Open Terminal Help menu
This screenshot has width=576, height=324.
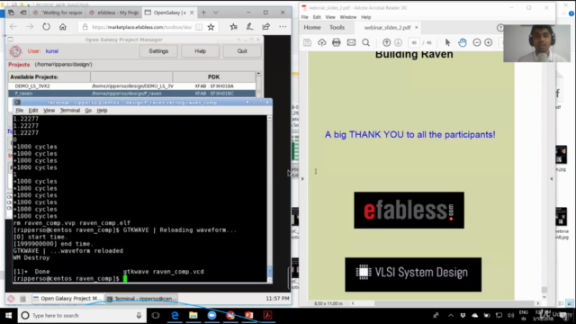(102, 110)
